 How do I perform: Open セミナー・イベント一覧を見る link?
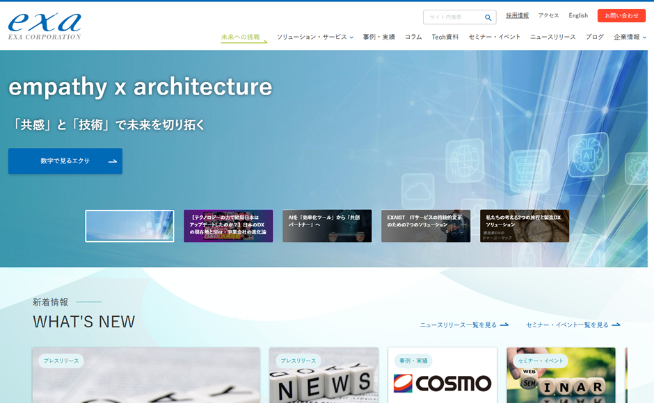(573, 324)
